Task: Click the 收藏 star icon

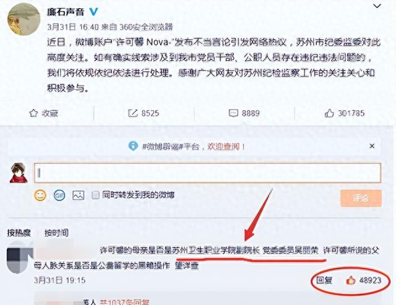Action: click(33, 113)
